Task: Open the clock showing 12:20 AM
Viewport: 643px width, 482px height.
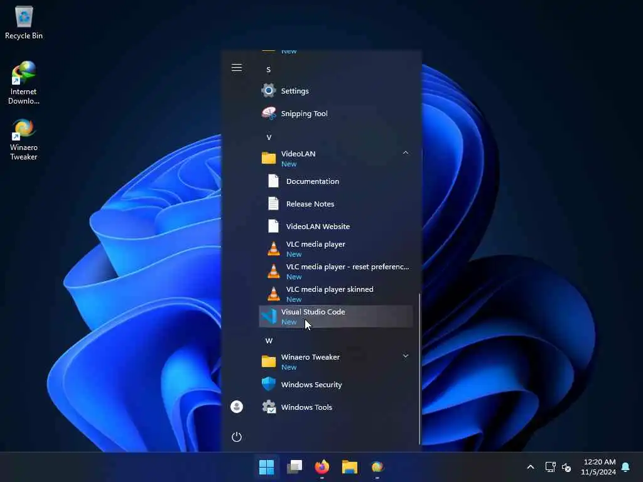Action: pyautogui.click(x=598, y=467)
